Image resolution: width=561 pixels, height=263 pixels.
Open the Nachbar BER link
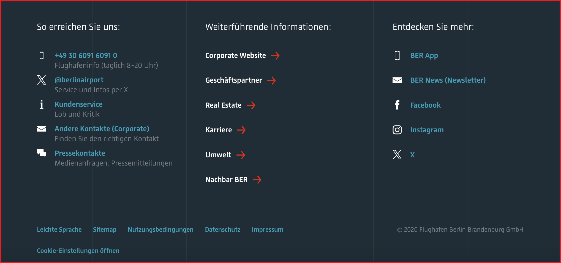pyautogui.click(x=227, y=180)
